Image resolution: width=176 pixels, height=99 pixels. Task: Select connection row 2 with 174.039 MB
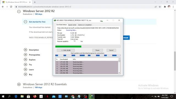(x=87, y=64)
